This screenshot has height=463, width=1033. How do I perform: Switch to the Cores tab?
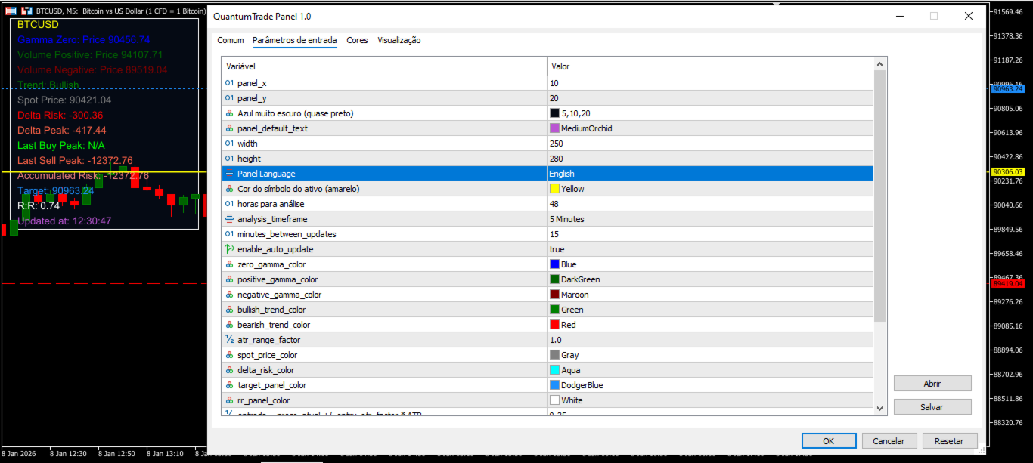[357, 40]
